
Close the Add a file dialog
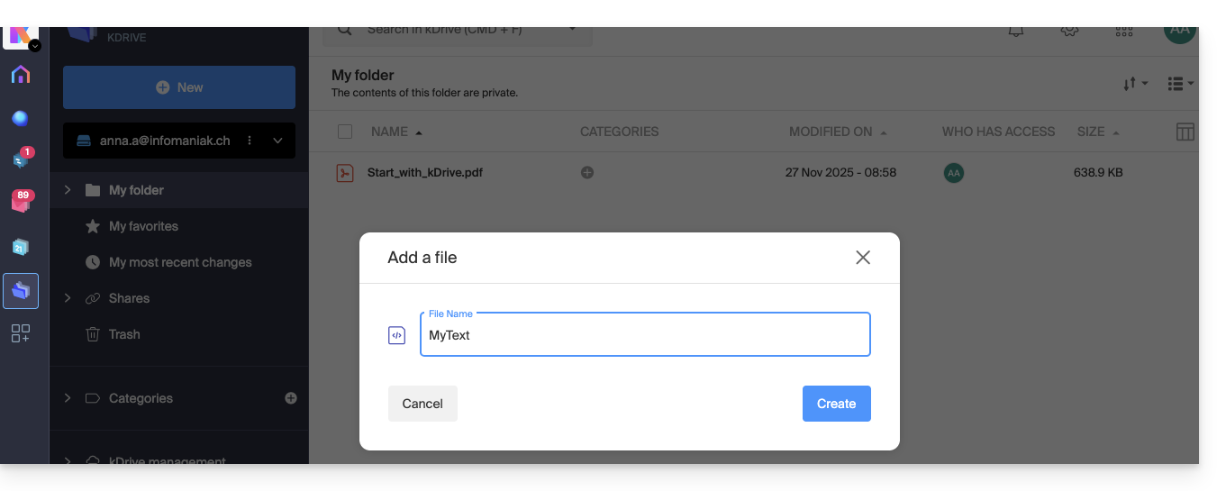pyautogui.click(x=862, y=258)
